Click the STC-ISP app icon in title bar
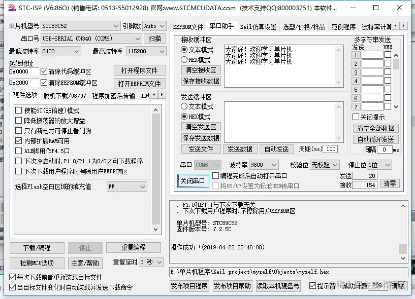This screenshot has width=415, height=299. pyautogui.click(x=12, y=8)
